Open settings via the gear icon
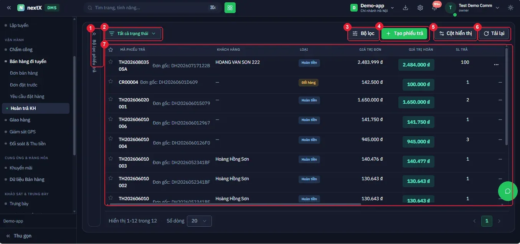This screenshot has width=520, height=244. (420, 8)
